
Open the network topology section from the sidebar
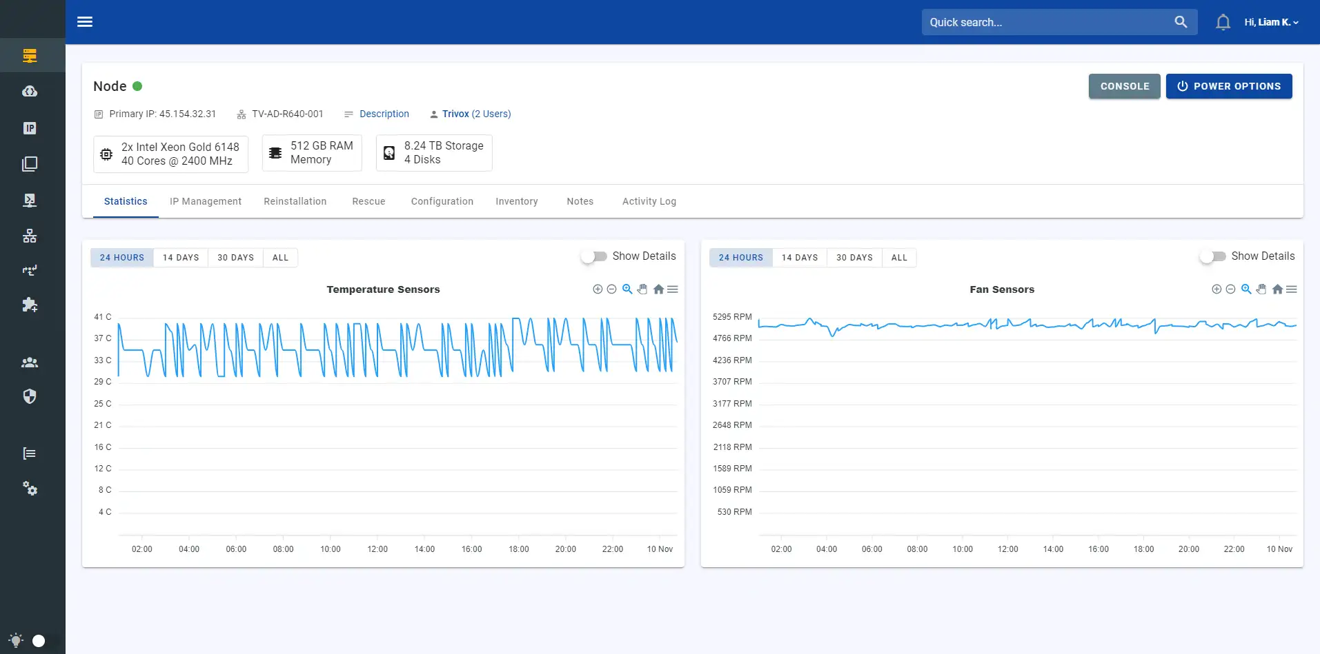click(x=30, y=236)
